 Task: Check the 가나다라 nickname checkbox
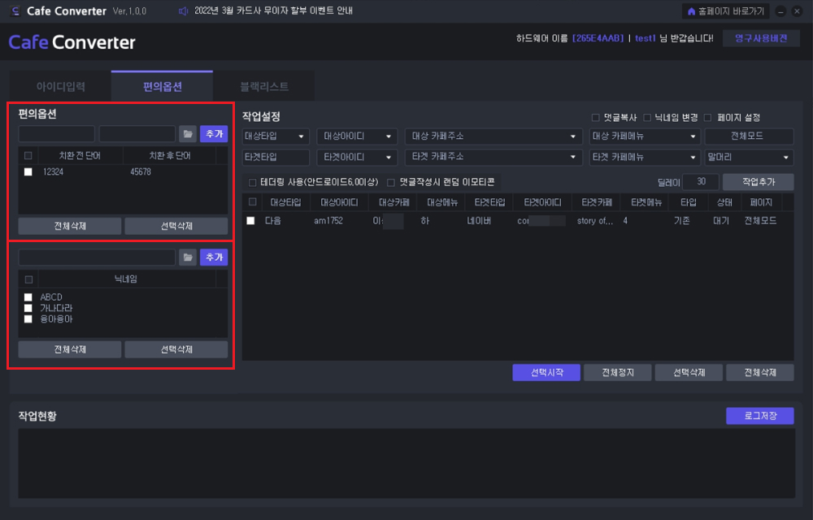[x=28, y=308]
